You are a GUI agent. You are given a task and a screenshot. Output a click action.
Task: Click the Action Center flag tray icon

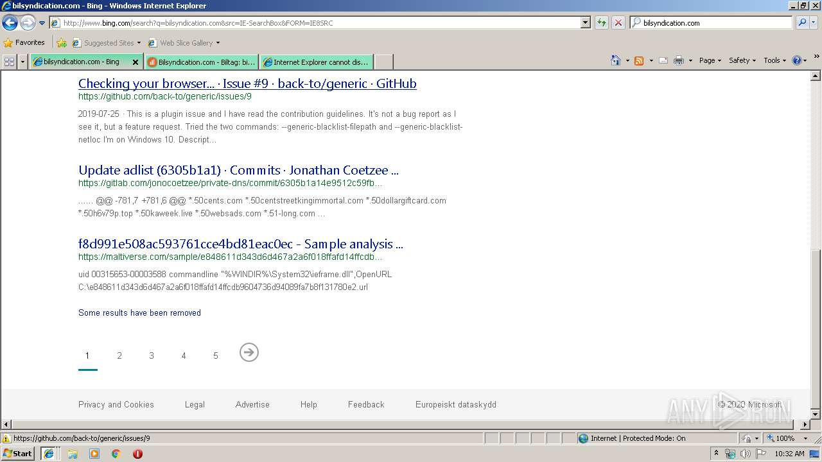760,454
